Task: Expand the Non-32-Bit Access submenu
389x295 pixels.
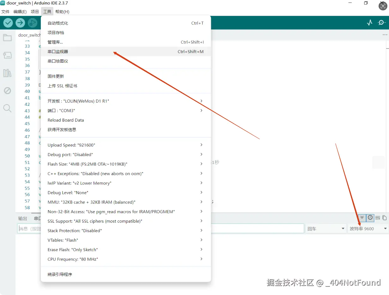Action: coord(126,212)
